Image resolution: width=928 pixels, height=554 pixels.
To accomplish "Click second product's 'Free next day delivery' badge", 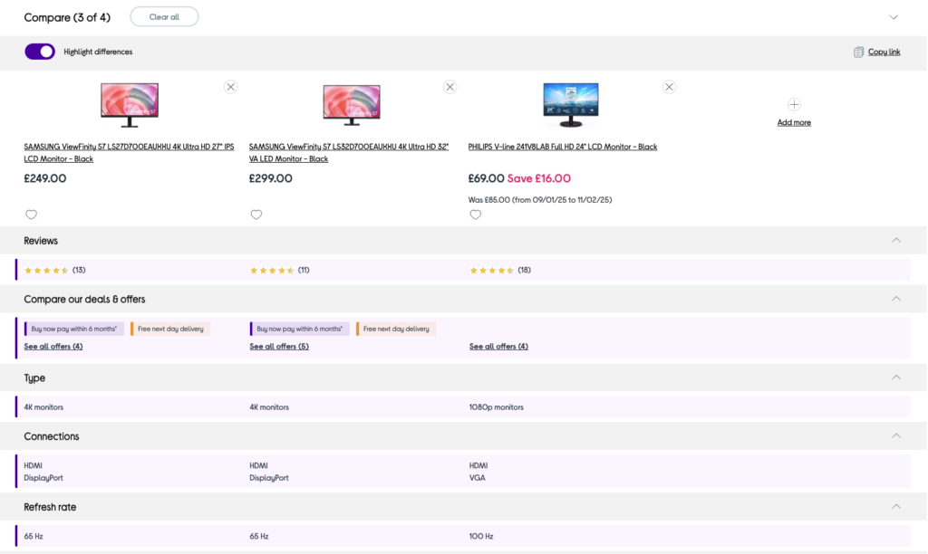I will (396, 329).
